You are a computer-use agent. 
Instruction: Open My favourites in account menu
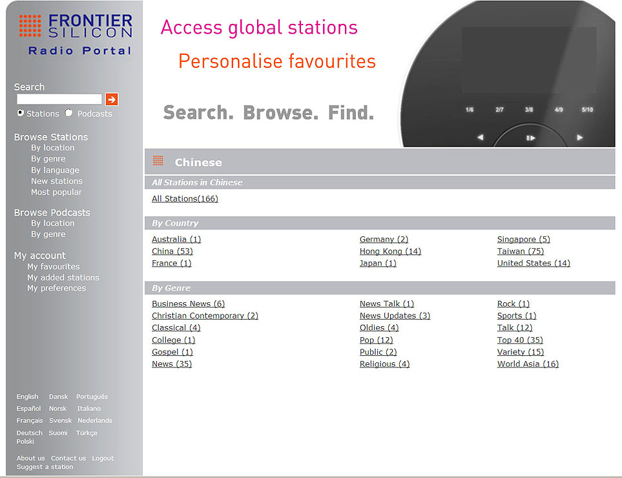[53, 267]
